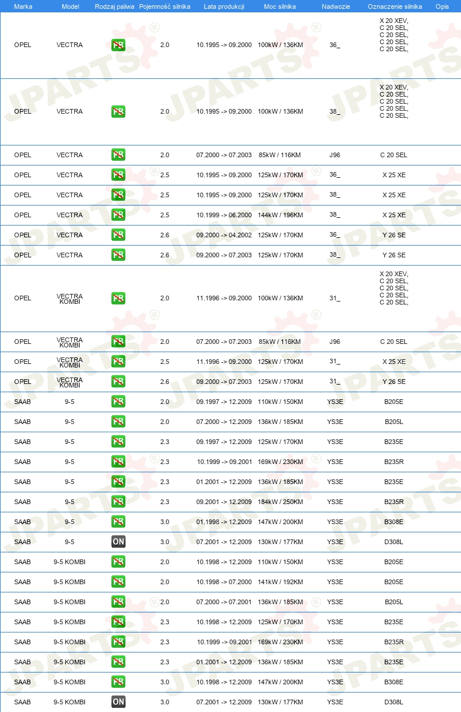The width and height of the screenshot is (461, 712).
Task: Click petrol icon for 9-5 Kombi 2.3 136kW
Action: [x=118, y=662]
